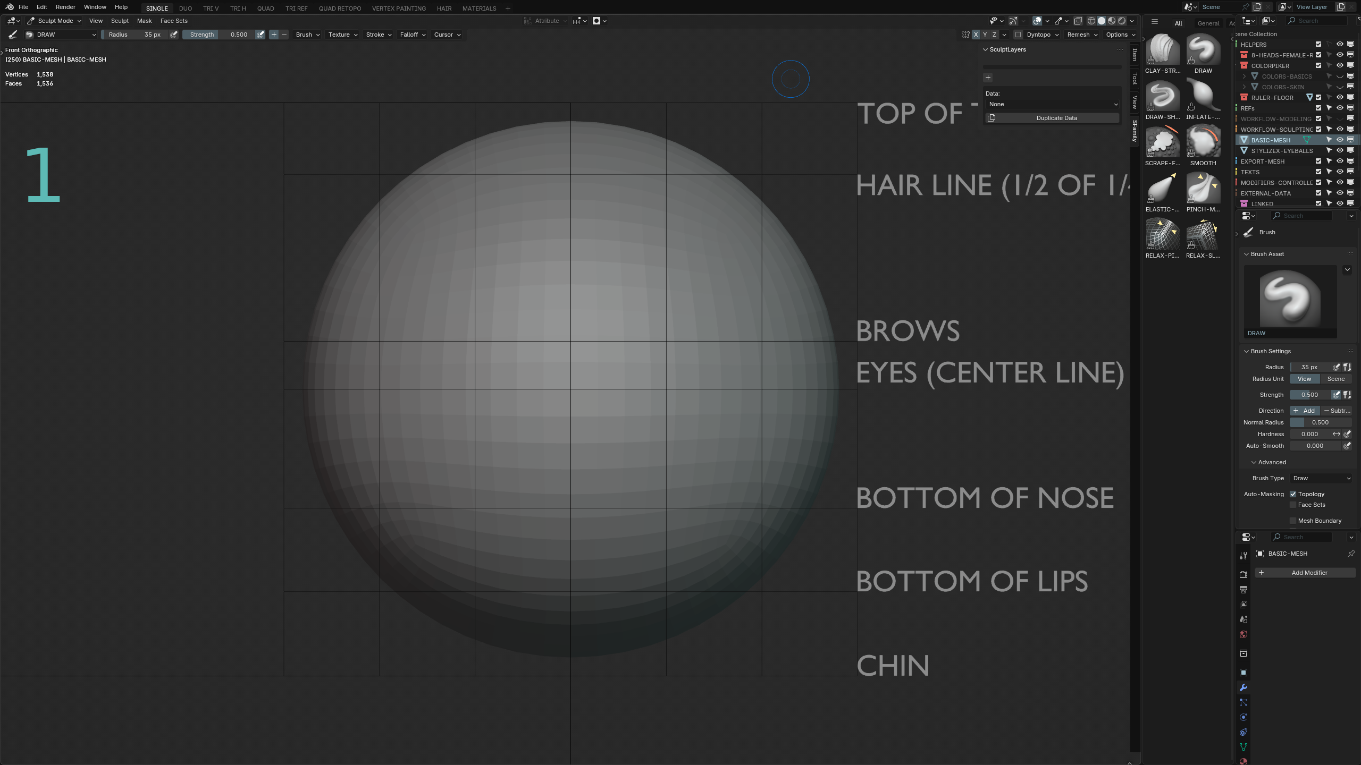Image resolution: width=1361 pixels, height=765 pixels.
Task: Set Radius Unit to Scene
Action: pos(1335,379)
